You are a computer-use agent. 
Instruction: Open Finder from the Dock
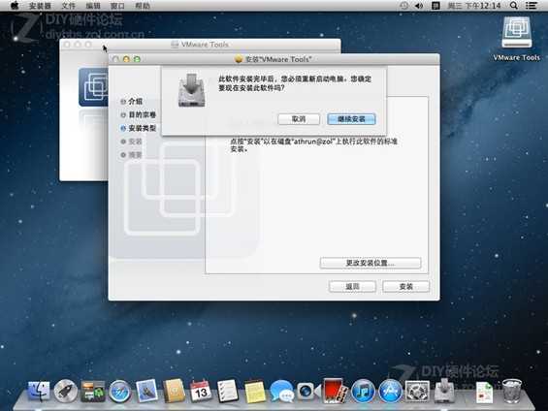click(39, 391)
